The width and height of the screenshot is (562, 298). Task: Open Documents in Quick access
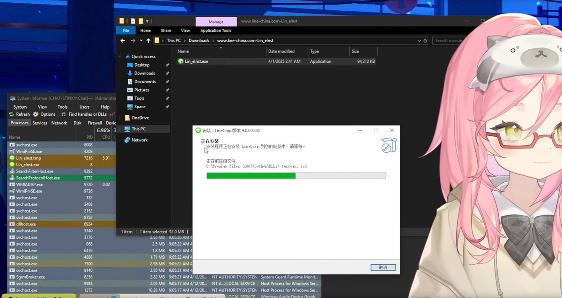[145, 82]
